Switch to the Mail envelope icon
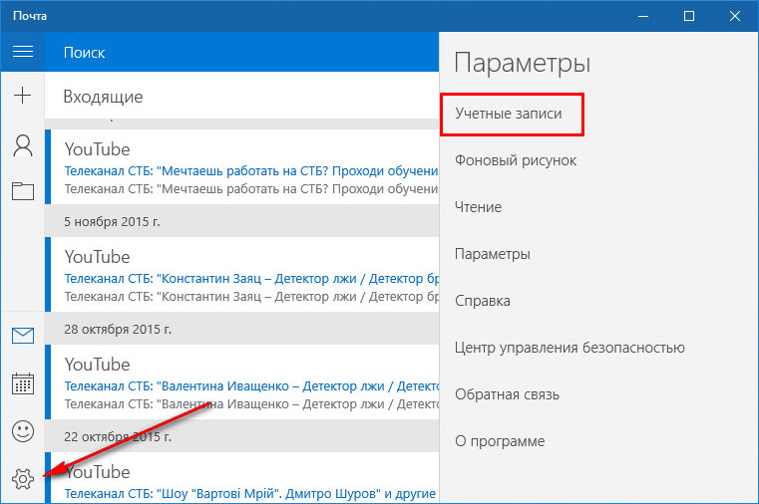The width and height of the screenshot is (759, 504). click(x=22, y=336)
